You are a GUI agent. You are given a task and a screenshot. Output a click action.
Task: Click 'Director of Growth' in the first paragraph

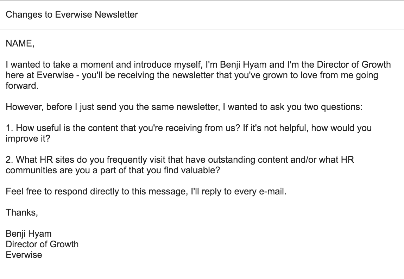354,64
